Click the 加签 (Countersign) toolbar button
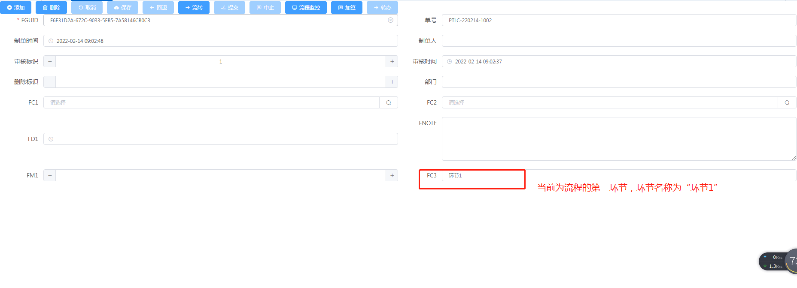 pos(347,8)
